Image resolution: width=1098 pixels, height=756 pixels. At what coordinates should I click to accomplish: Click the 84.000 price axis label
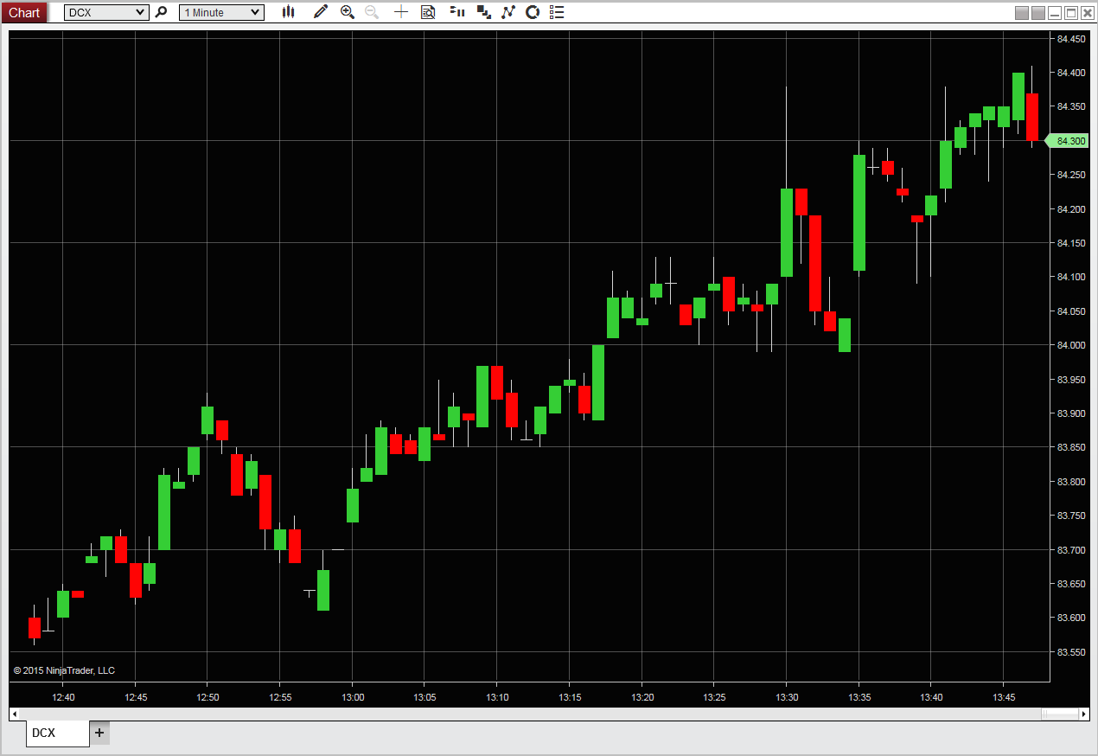click(1071, 345)
